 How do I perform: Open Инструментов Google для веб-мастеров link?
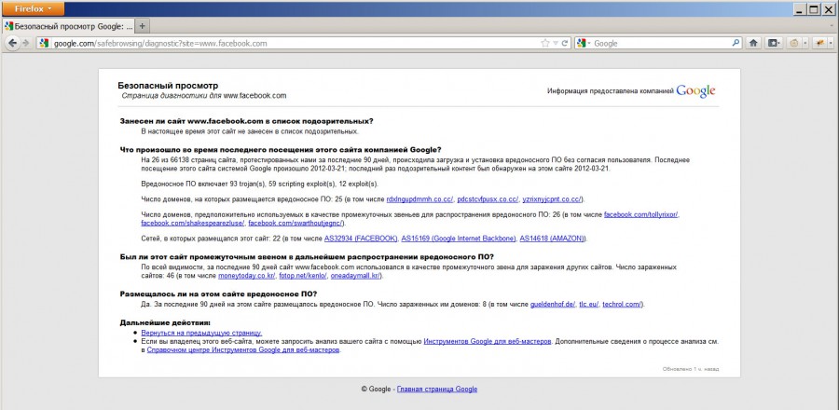488,341
